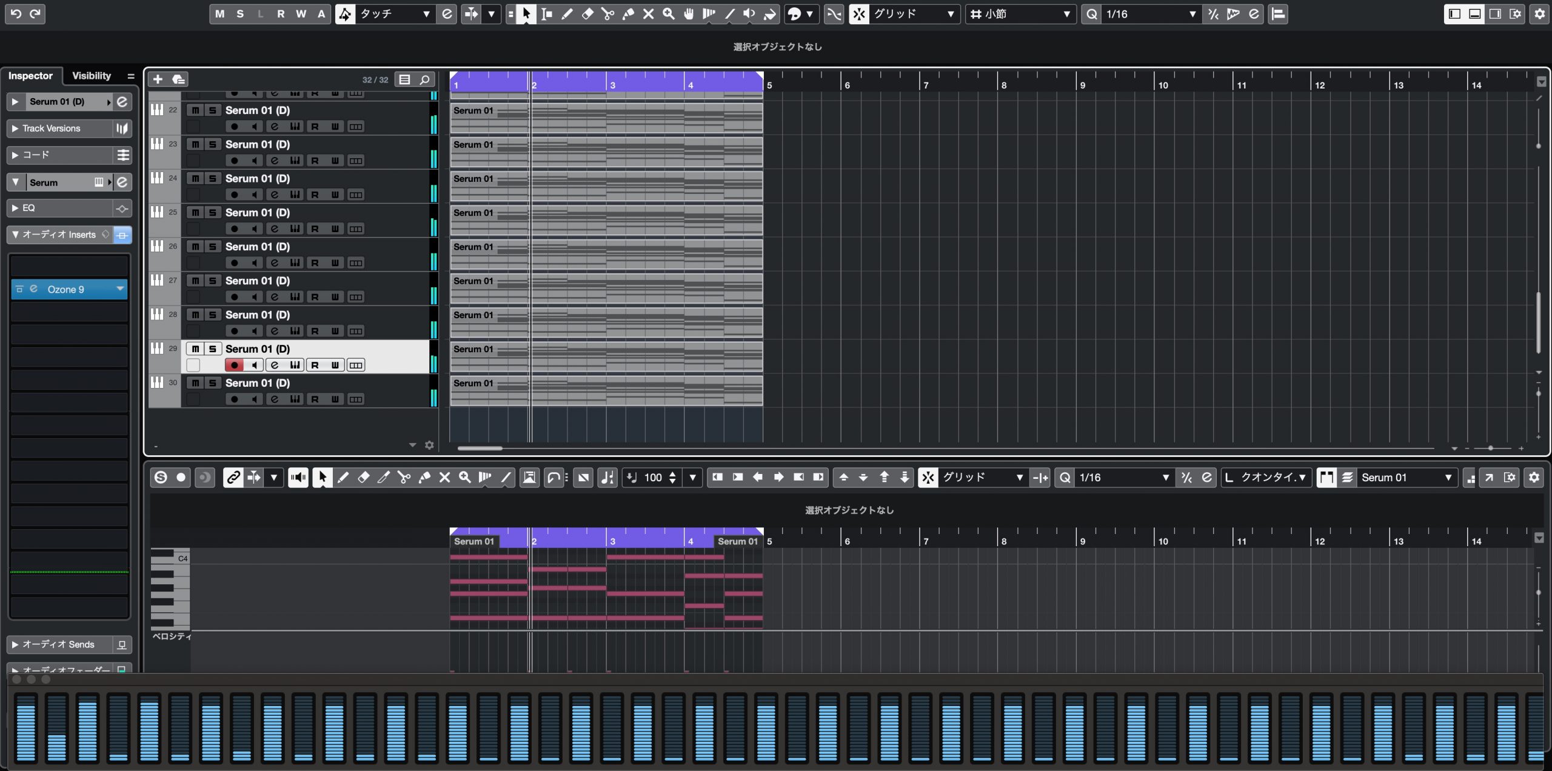Mute track 22 with its M button
Image resolution: width=1552 pixels, height=771 pixels.
point(195,110)
